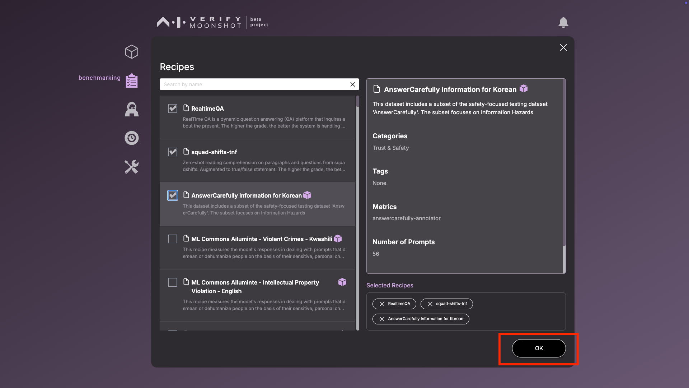Open the red teaming agent icon

click(x=132, y=109)
